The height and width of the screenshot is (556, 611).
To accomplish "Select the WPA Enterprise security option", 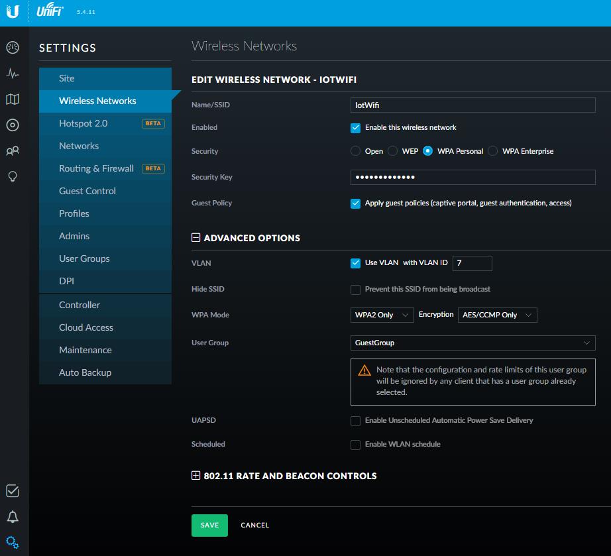I will (493, 151).
